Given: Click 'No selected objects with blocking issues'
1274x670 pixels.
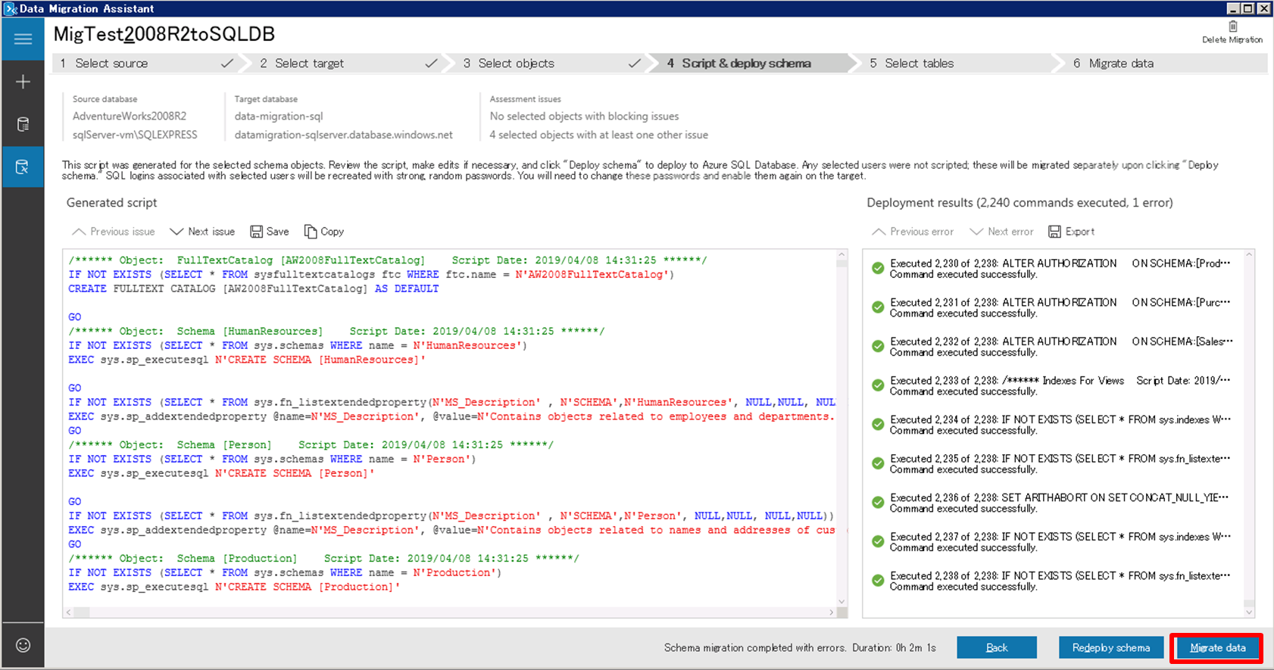Looking at the screenshot, I should coord(584,116).
